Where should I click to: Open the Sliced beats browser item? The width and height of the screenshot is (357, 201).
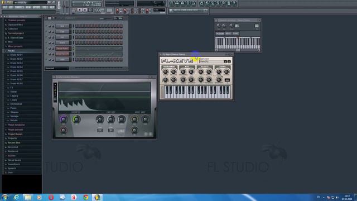14,160
